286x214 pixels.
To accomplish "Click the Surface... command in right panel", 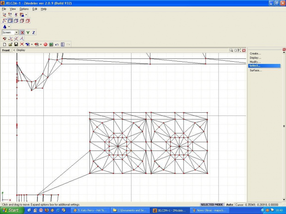I will tap(256, 70).
